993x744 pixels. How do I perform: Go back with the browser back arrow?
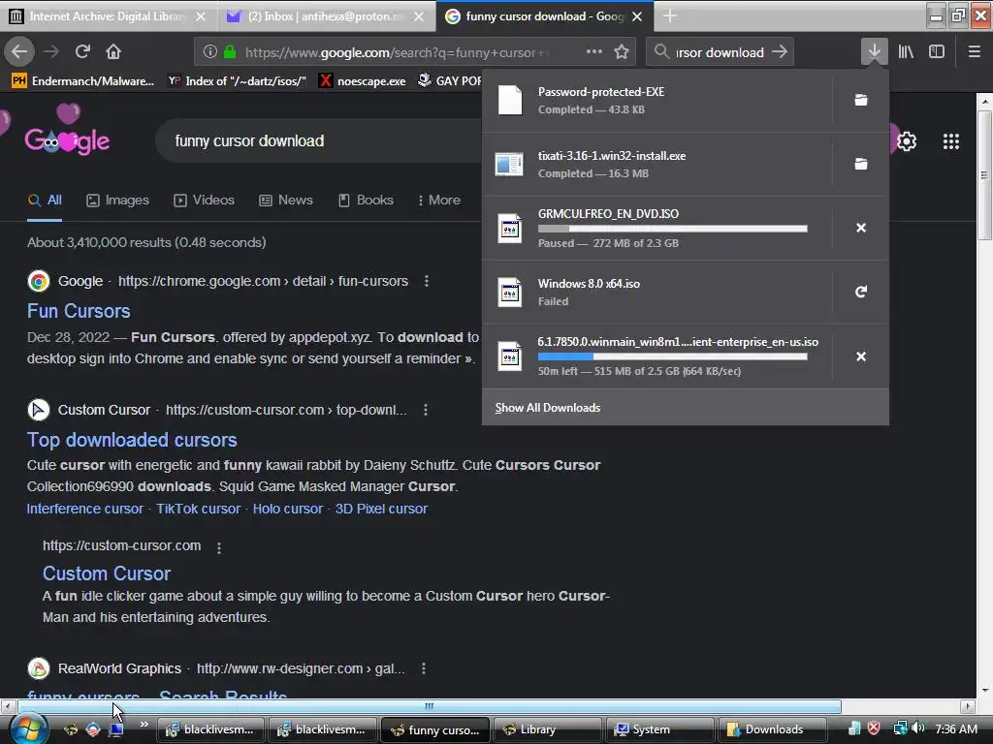click(x=19, y=51)
